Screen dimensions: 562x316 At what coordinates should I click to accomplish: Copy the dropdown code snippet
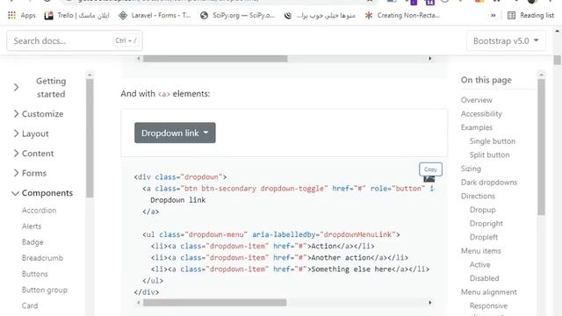tap(430, 169)
